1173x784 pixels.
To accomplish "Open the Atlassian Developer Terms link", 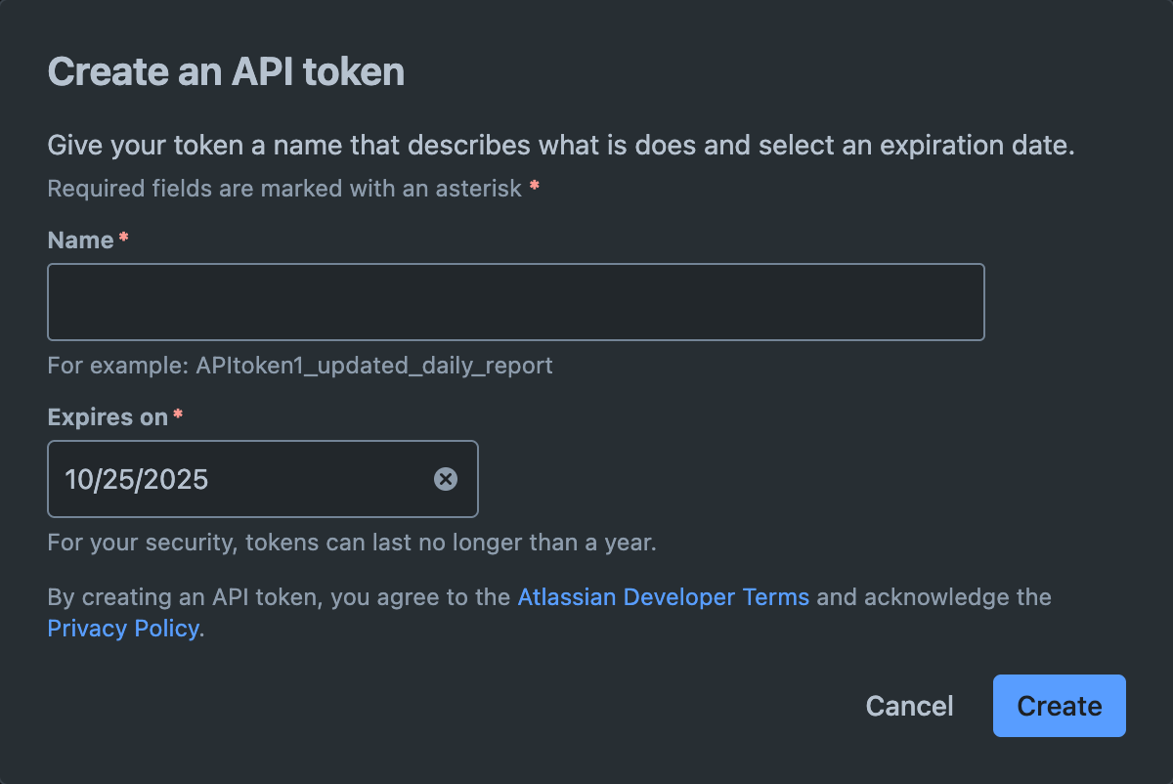I will pos(664,596).
